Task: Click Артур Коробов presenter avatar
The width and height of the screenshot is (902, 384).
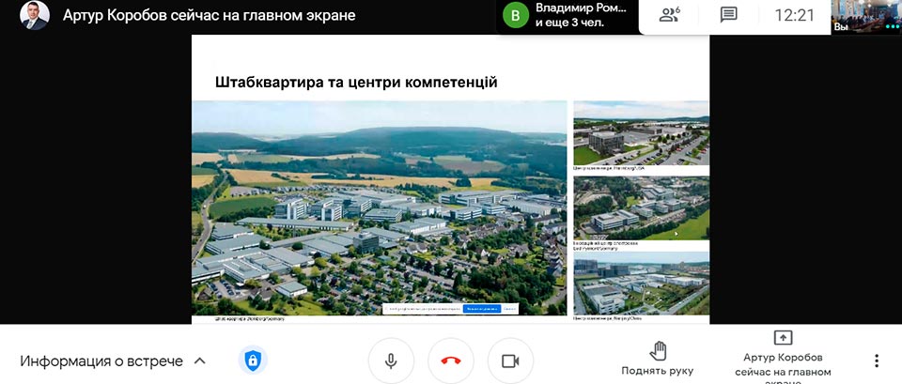Action: [35, 16]
